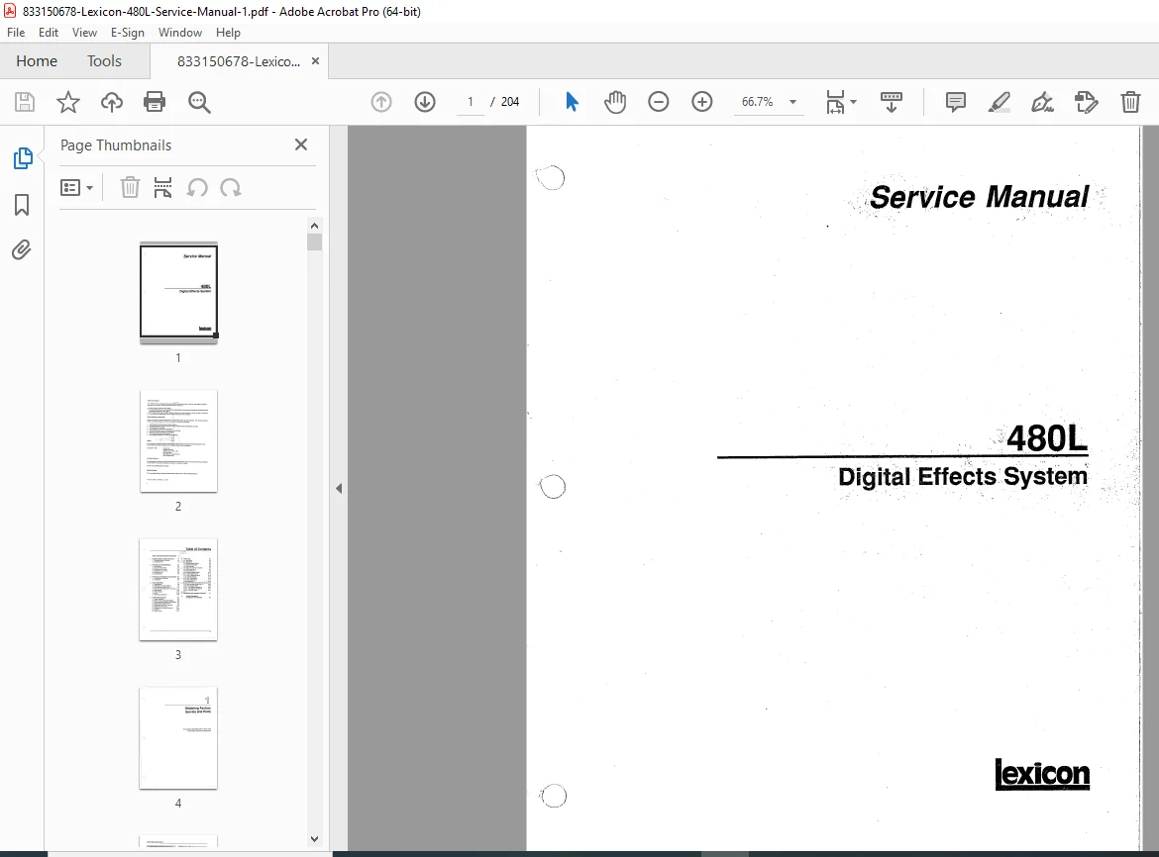Open Attachments paperclip panel
Viewport: 1159px width, 857px height.
click(x=22, y=250)
